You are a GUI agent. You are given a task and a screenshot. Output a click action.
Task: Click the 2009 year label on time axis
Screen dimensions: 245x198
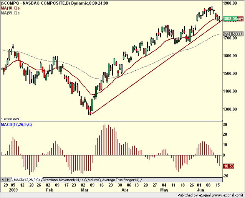pos(13,190)
